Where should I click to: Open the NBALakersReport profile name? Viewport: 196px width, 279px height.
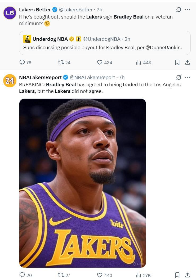[40, 78]
